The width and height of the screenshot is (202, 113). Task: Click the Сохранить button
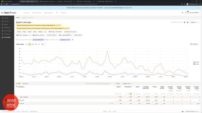[x=193, y=22]
